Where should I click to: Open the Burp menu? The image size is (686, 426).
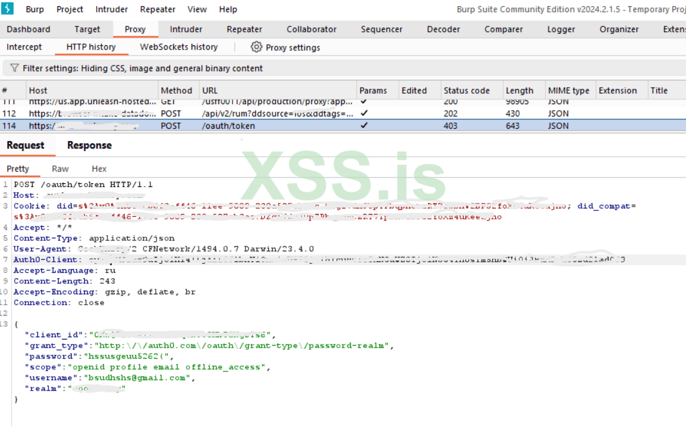click(34, 9)
